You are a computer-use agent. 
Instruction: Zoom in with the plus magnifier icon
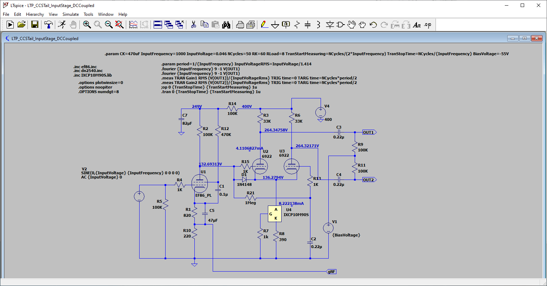click(87, 25)
